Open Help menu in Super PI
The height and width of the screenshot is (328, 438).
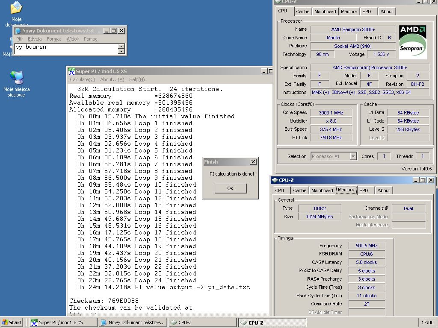137,79
